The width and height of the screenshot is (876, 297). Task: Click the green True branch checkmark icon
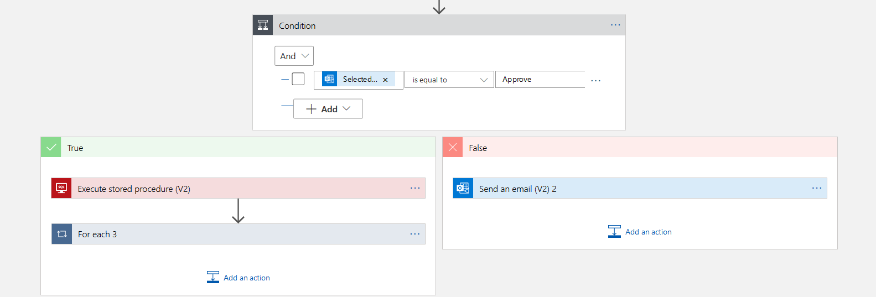[51, 148]
